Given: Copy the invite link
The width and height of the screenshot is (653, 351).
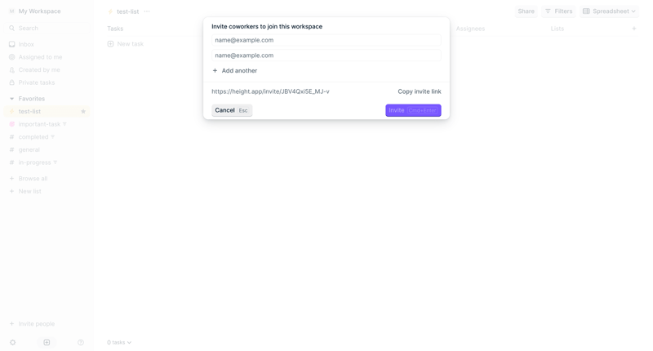Looking at the screenshot, I should 419,91.
